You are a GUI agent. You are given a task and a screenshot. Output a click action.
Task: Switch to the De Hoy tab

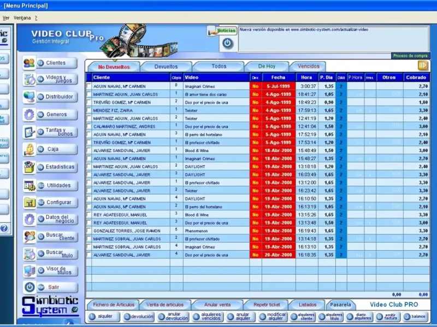[267, 66]
